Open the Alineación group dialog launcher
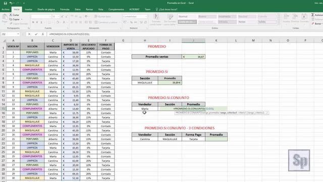Screen dimensions: 323x182 (x=120, y=28)
